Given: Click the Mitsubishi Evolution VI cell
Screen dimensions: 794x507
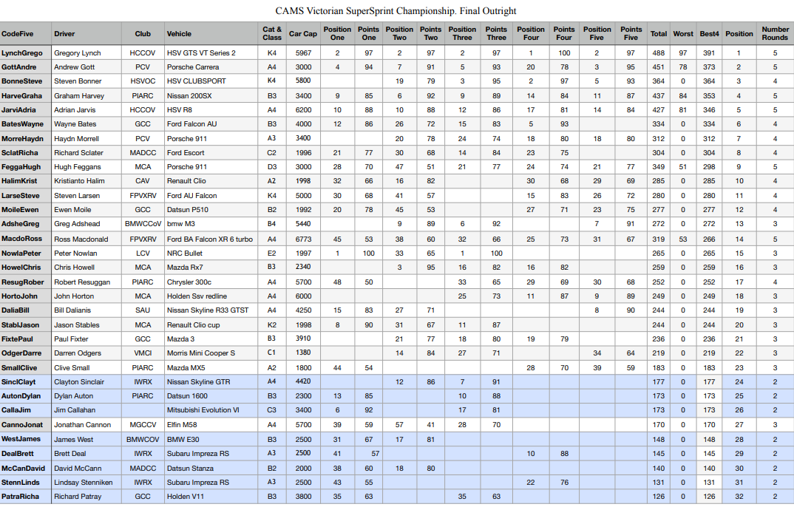Looking at the screenshot, I should (x=203, y=410).
